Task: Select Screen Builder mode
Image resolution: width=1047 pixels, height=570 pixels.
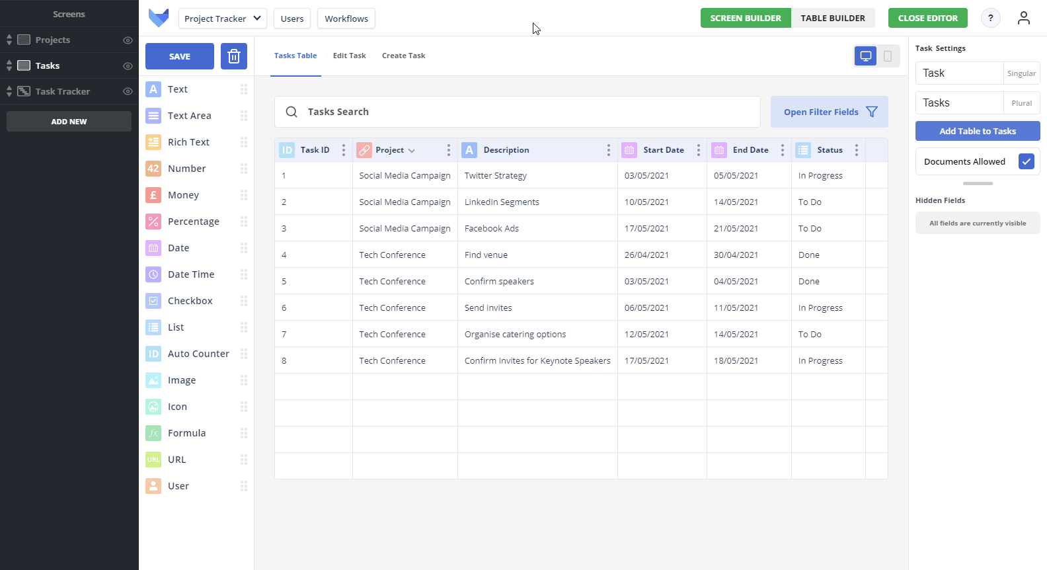Action: click(x=746, y=18)
